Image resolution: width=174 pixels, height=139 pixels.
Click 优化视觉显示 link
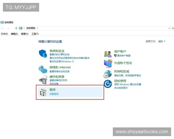click(121, 88)
